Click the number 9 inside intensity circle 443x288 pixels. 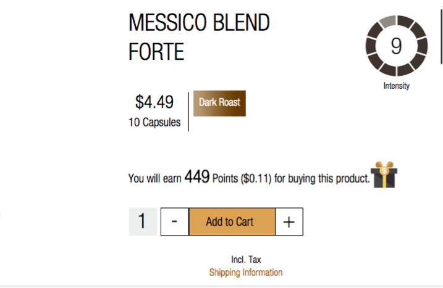pyautogui.click(x=396, y=46)
